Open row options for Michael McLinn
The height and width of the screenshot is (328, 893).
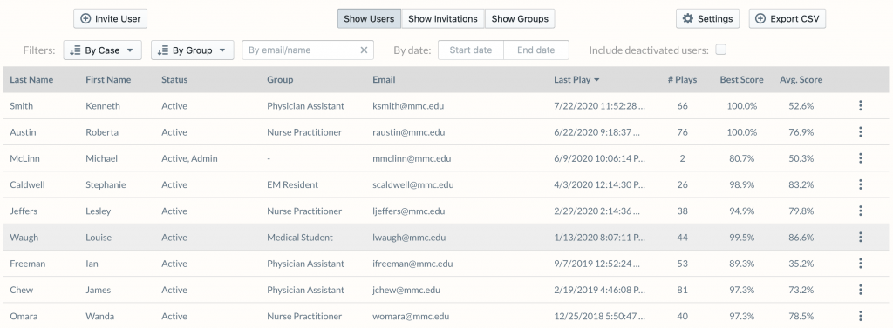pyautogui.click(x=861, y=158)
